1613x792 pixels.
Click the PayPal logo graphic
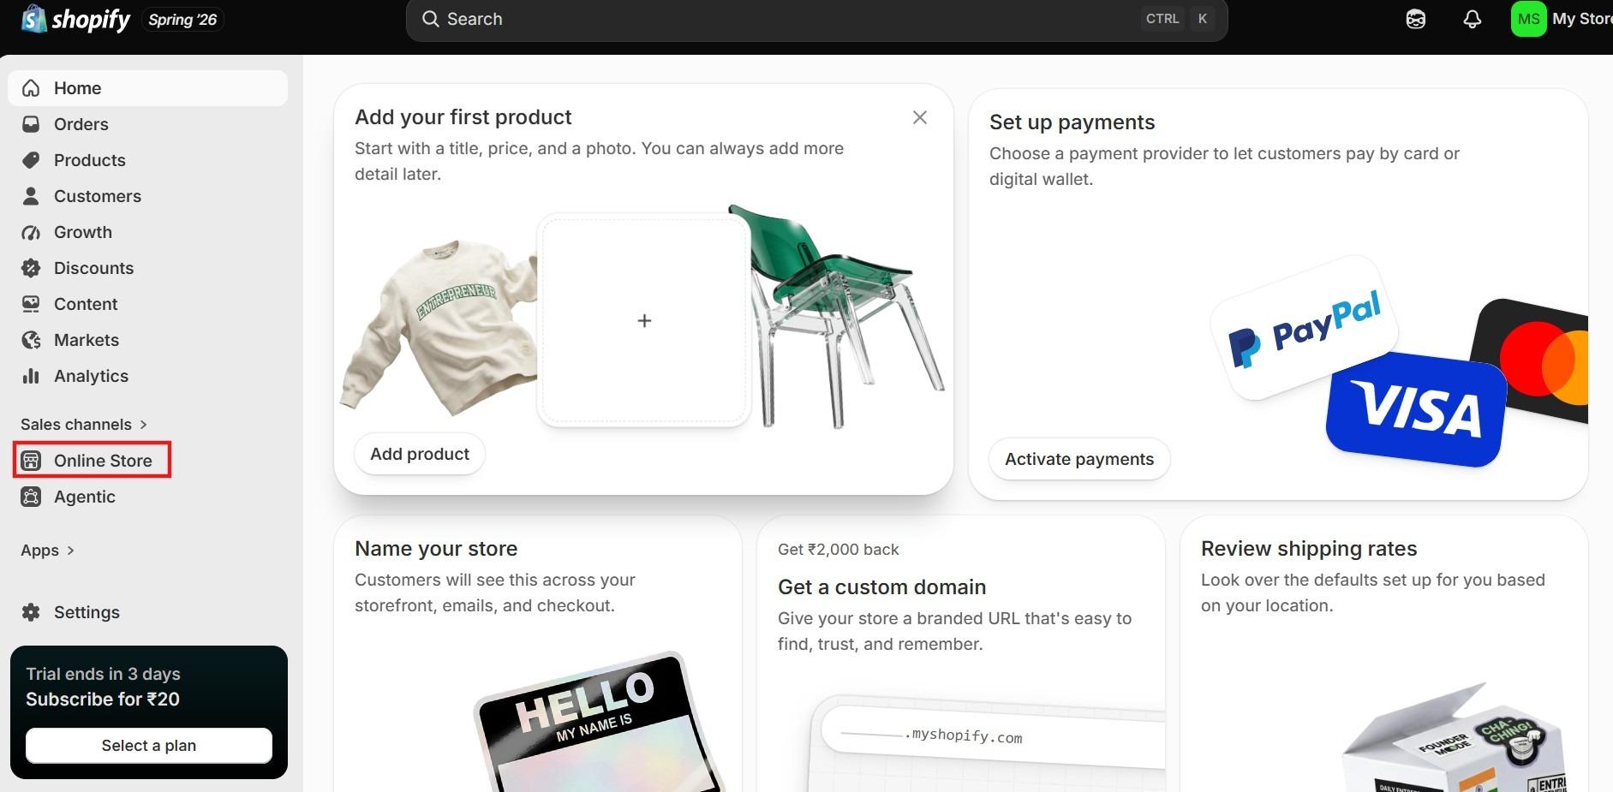click(1304, 328)
